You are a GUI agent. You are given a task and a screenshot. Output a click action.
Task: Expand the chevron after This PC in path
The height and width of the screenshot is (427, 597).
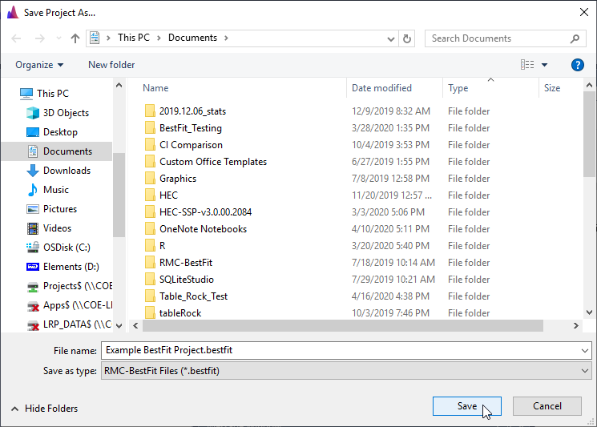point(159,38)
